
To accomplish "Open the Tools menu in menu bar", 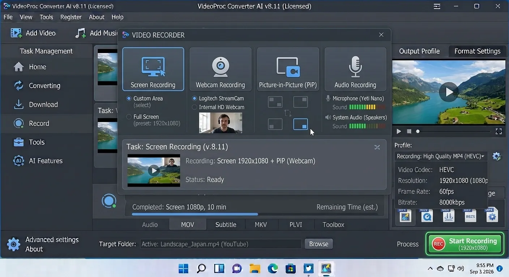I will [x=46, y=17].
